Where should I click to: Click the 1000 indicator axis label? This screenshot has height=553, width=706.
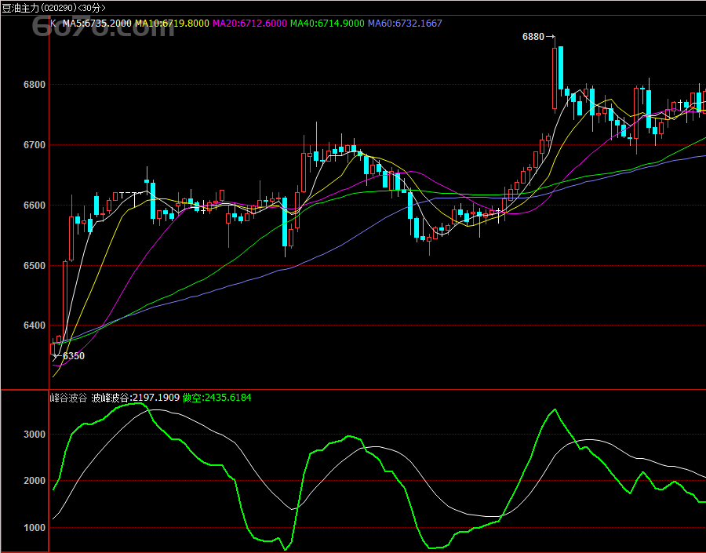click(33, 528)
